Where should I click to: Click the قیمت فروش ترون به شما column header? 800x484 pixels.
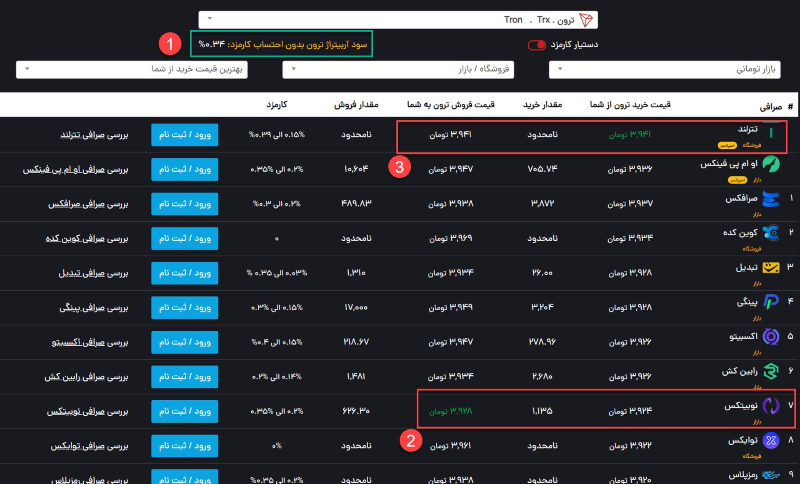point(451,105)
